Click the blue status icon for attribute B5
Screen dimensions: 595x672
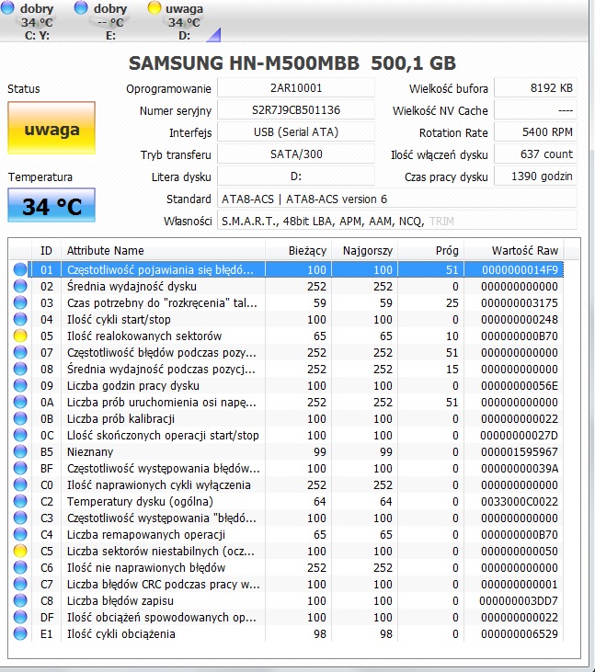pyautogui.click(x=20, y=451)
